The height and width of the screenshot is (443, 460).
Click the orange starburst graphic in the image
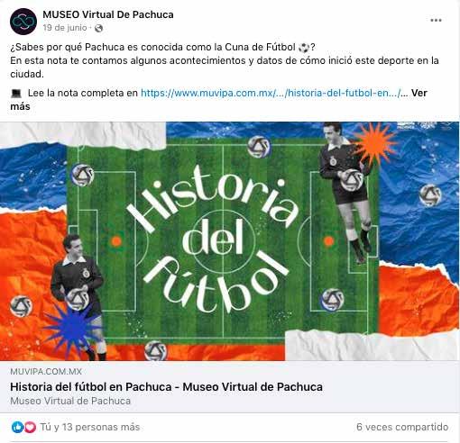point(376,144)
